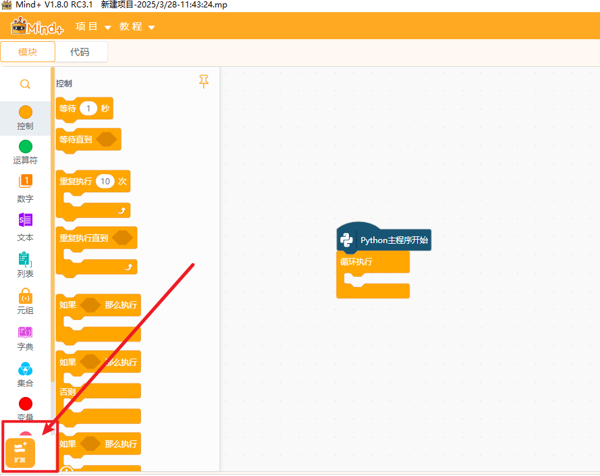Click the 扩展 extension button
The height and width of the screenshot is (476, 600).
[20, 452]
